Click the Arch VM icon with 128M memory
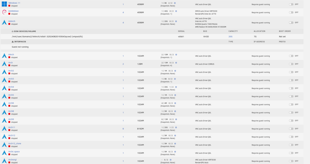The width and height of the screenshot is (310, 164). [x=4, y=64]
